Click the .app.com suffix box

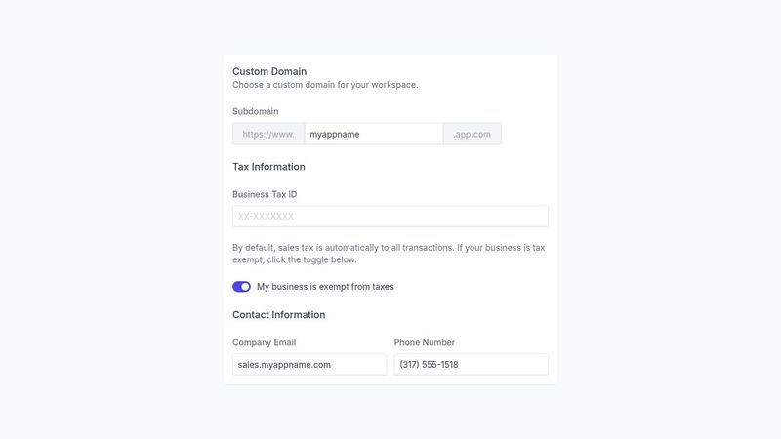pyautogui.click(x=473, y=134)
